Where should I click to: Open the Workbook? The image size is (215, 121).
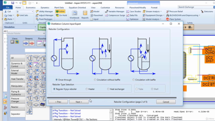pos(74,15)
